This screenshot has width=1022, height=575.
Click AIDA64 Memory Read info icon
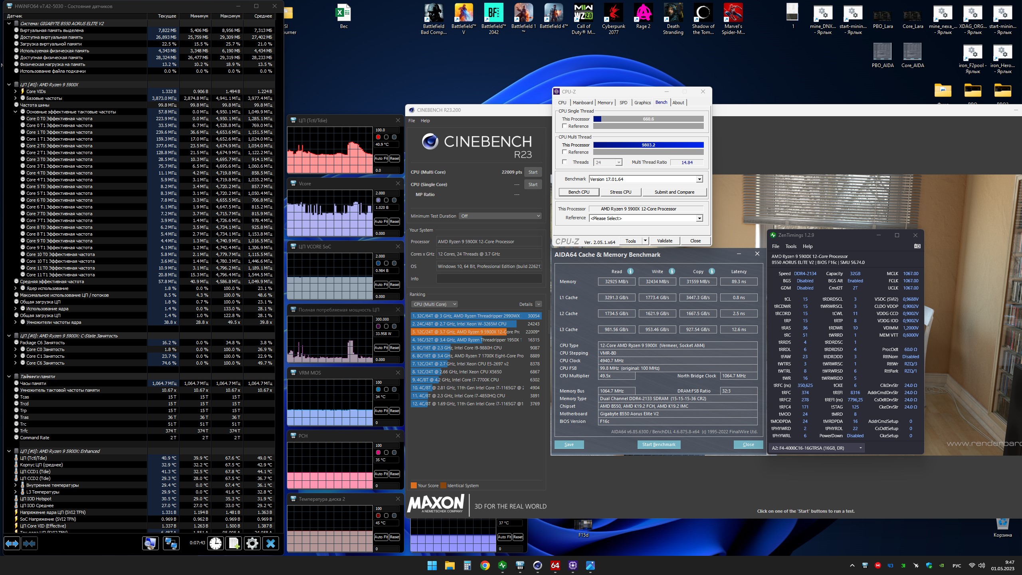[x=630, y=272]
